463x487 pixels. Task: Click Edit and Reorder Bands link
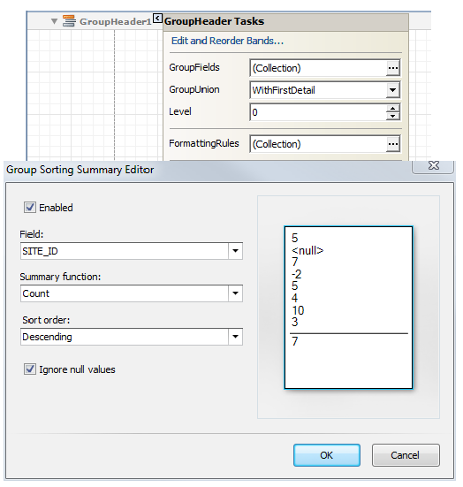tap(227, 41)
